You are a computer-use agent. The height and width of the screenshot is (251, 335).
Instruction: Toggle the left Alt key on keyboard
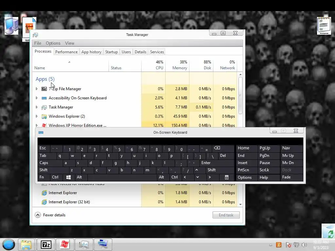pos(81,177)
